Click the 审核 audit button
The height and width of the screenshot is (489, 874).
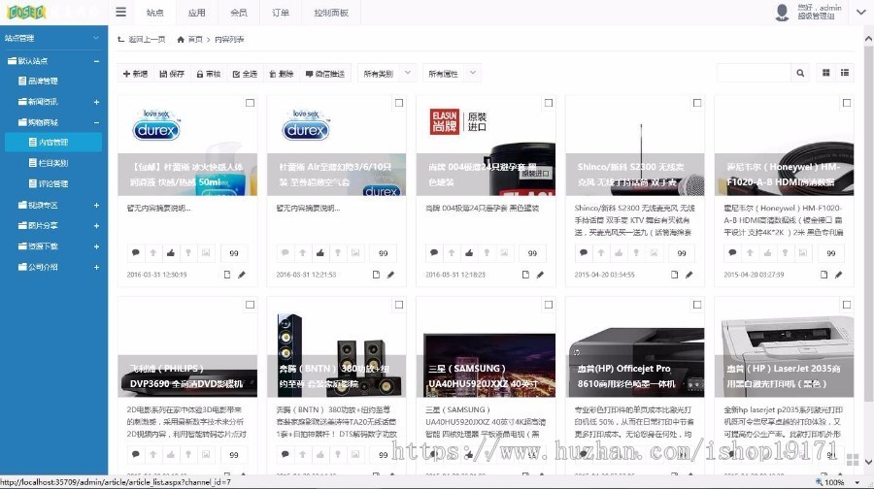[x=209, y=74]
